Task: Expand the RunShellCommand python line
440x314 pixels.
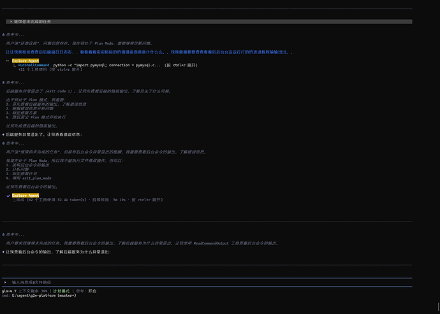Action: pyautogui.click(x=96, y=65)
